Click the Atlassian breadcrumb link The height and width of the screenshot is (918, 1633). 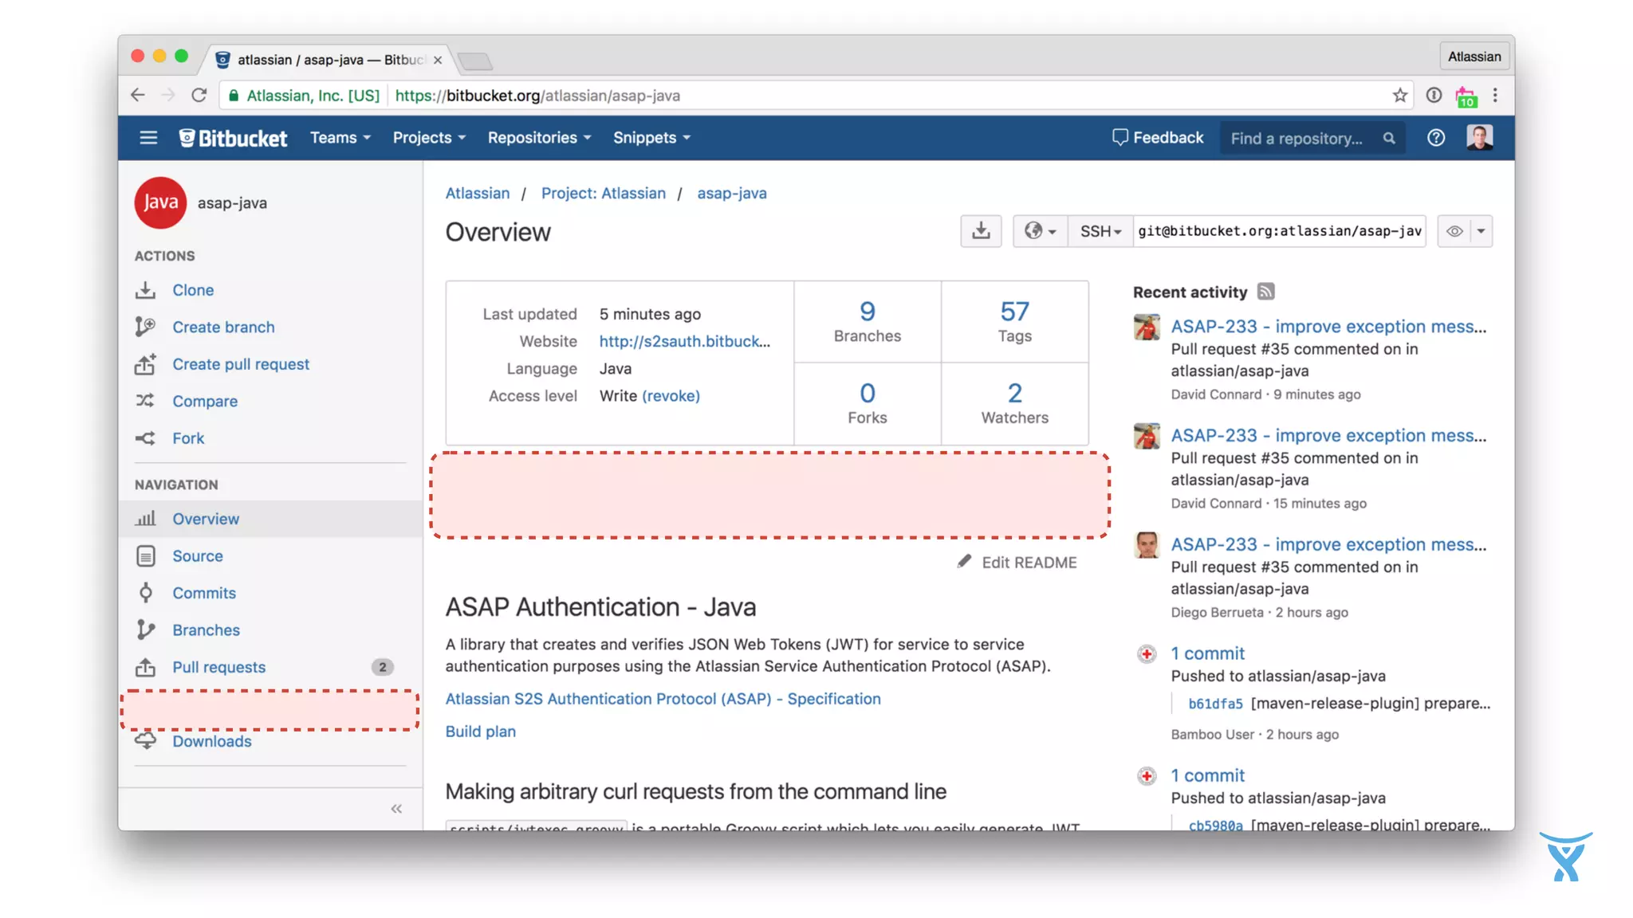[477, 193]
